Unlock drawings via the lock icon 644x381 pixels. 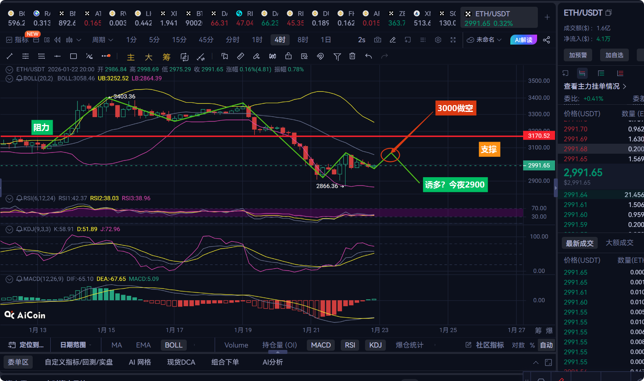[288, 56]
